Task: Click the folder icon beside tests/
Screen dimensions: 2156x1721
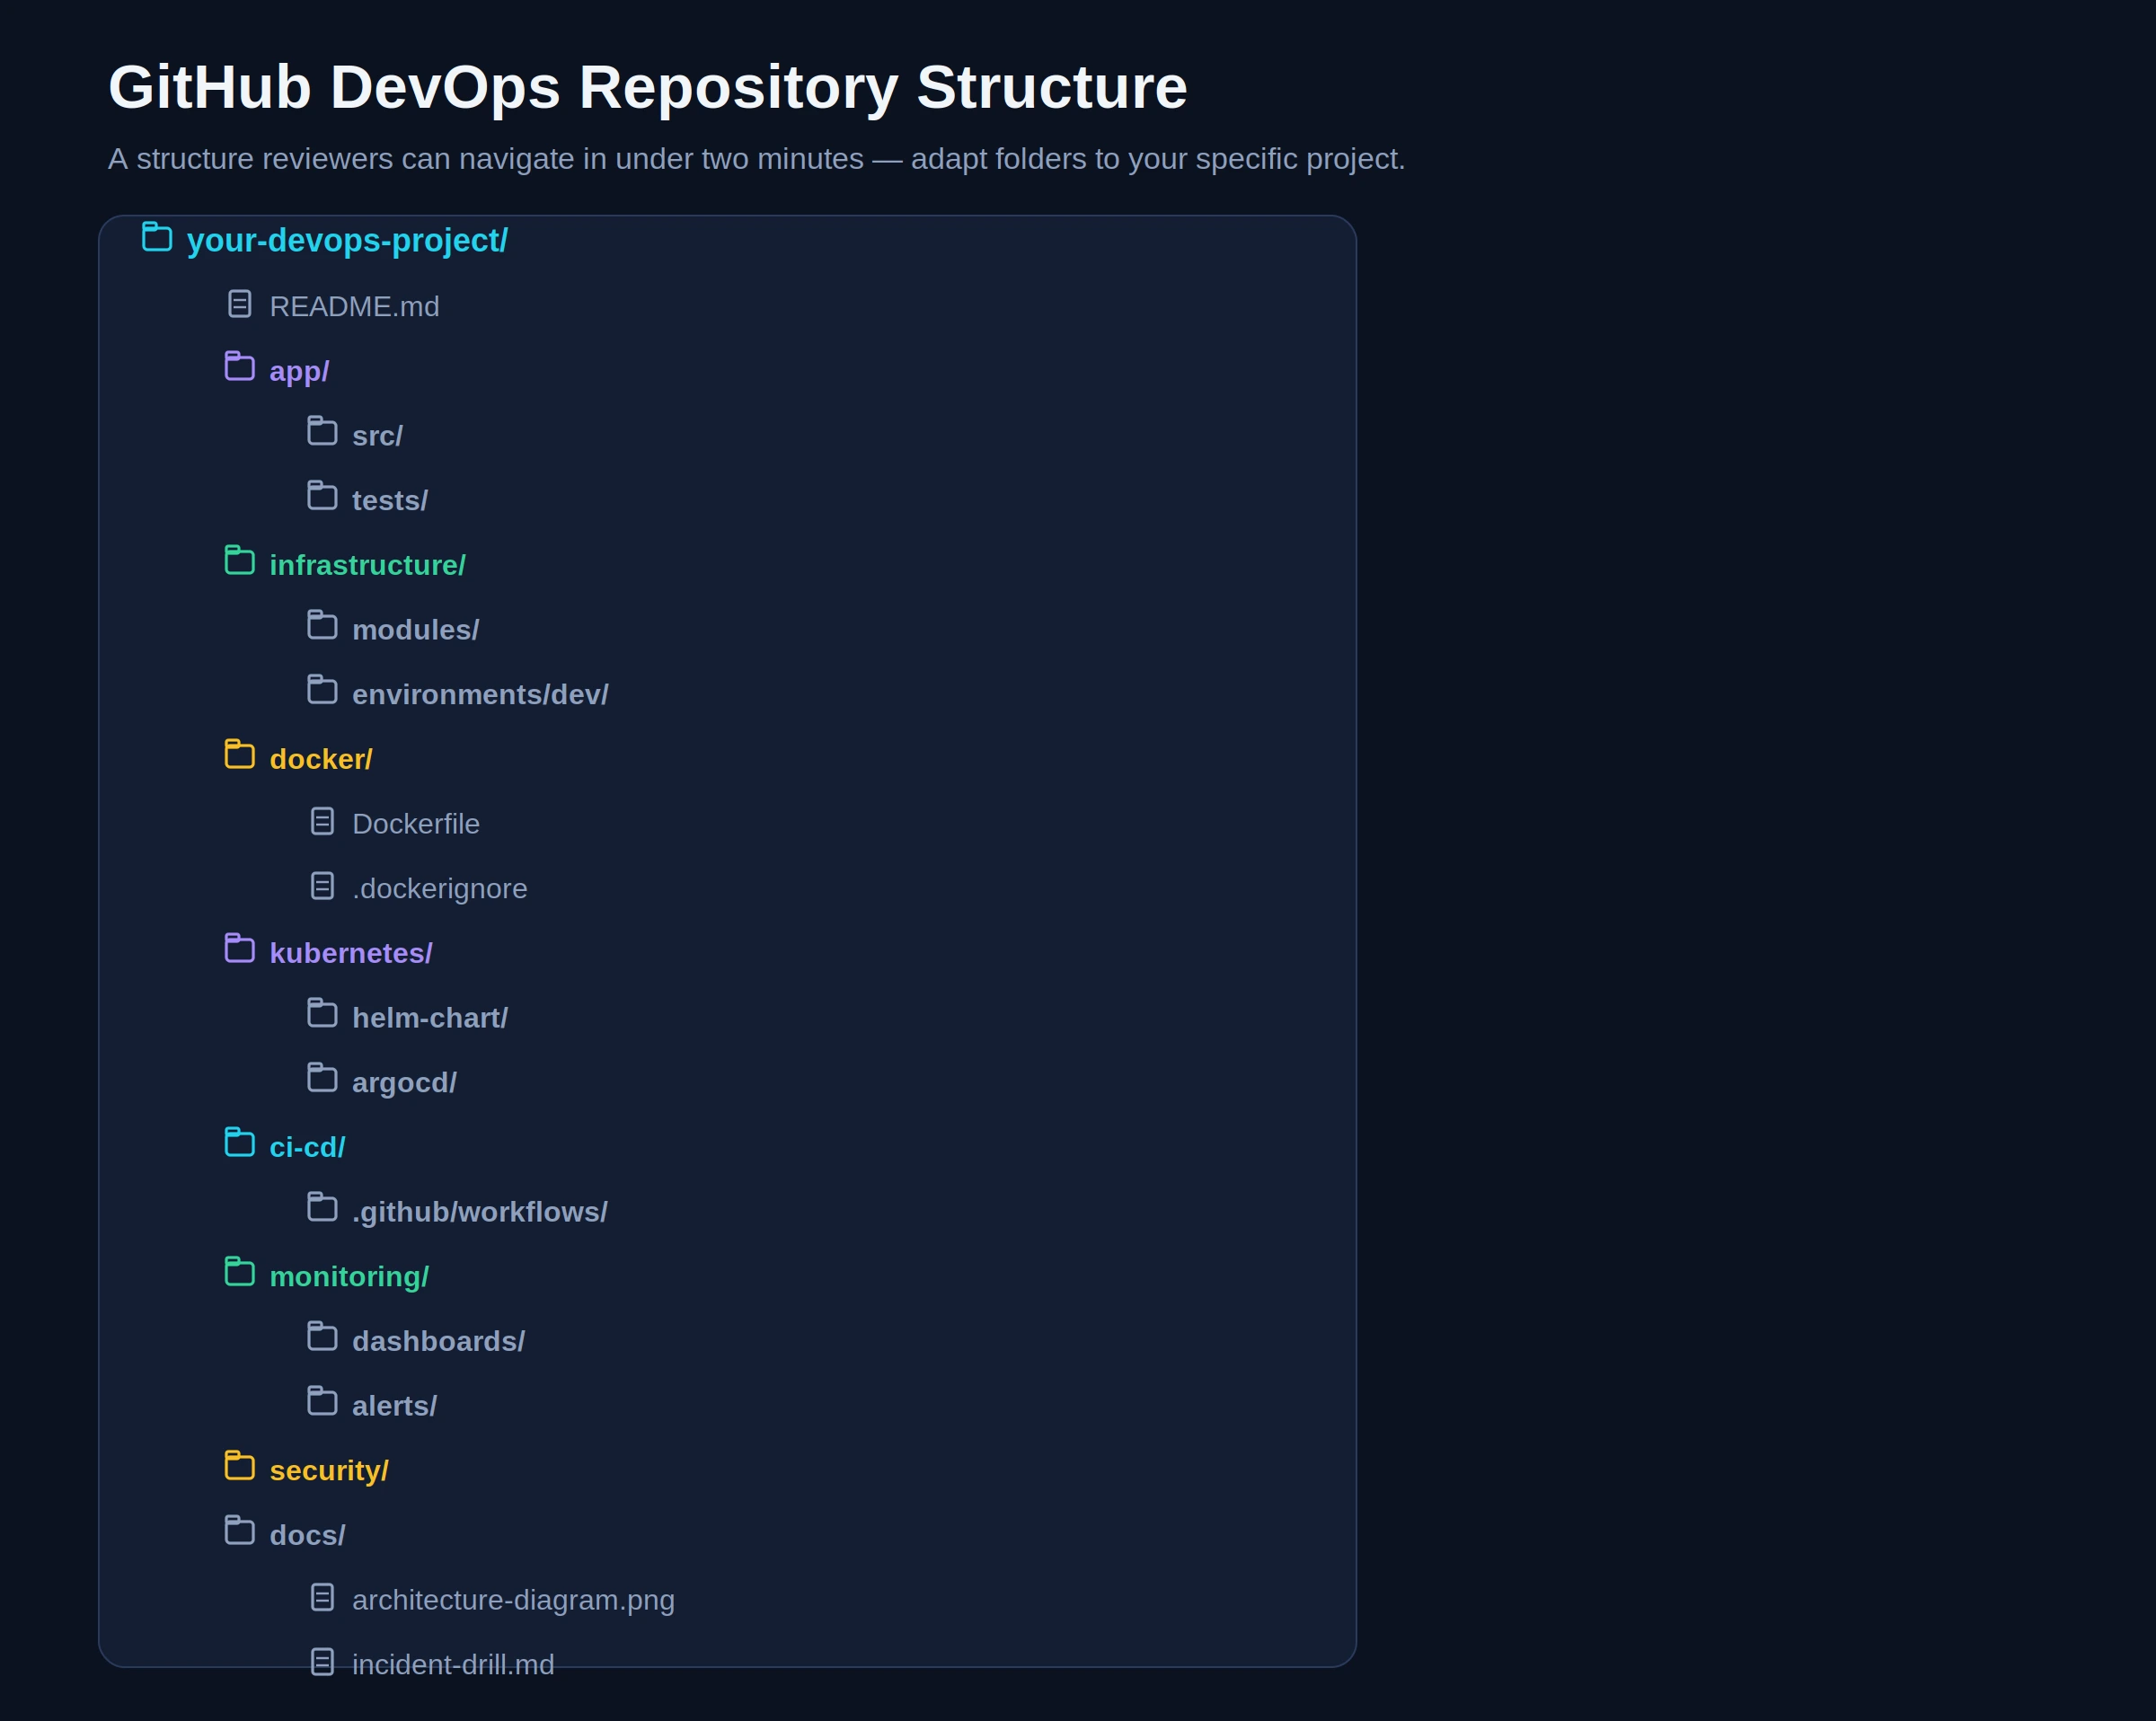Action: [x=322, y=497]
